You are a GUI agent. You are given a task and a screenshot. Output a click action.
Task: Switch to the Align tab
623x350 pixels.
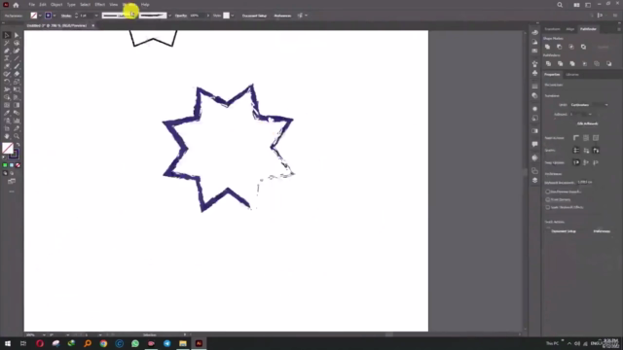click(x=570, y=29)
